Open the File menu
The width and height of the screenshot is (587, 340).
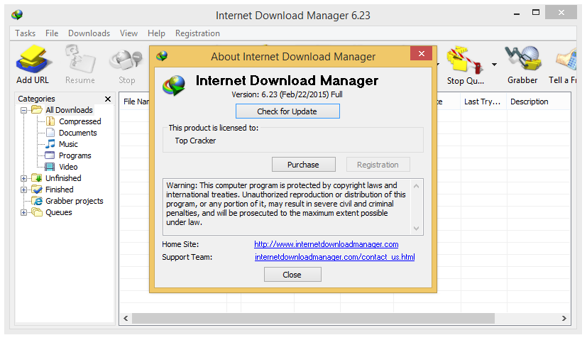click(x=52, y=33)
